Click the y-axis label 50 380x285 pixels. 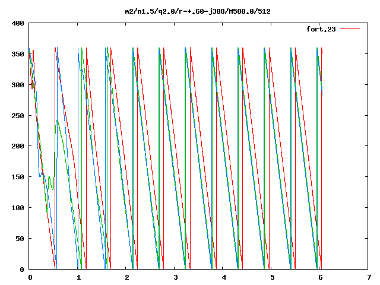click(x=20, y=239)
